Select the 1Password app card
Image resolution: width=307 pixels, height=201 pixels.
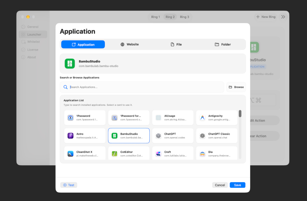(x=85, y=118)
